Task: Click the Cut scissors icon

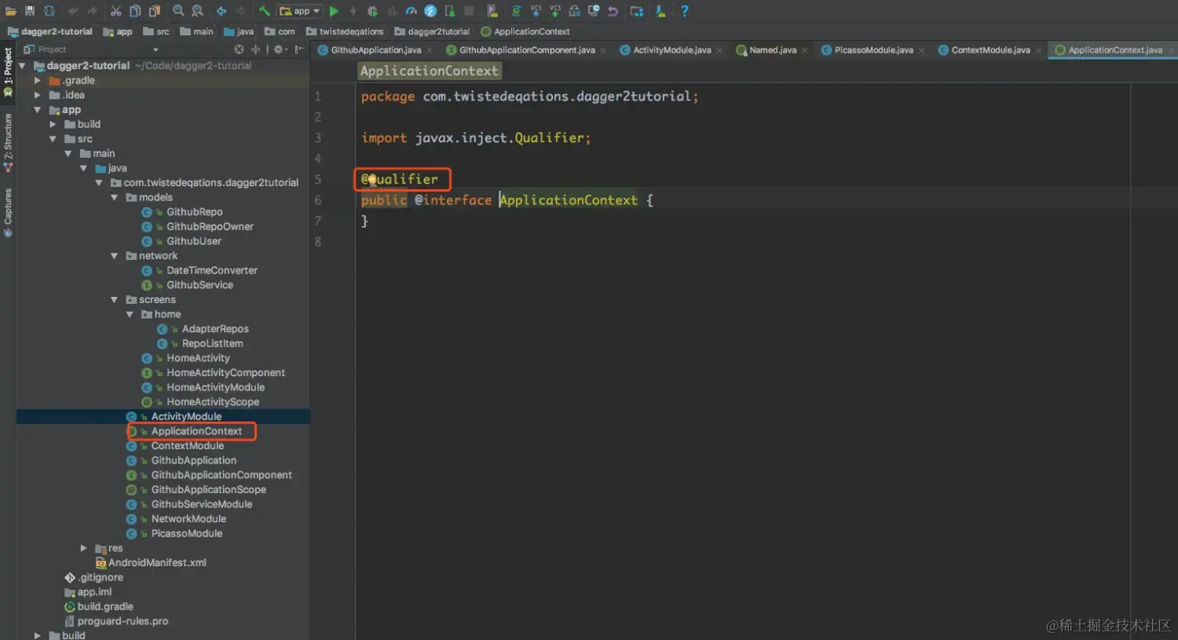Action: 115,11
